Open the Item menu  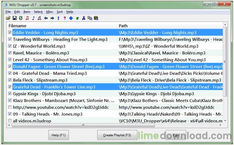[x=27, y=12]
